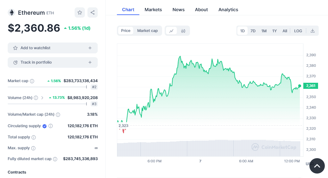Image resolution: width=328 pixels, height=178 pixels.
Task: Select the Price chart toggle
Action: (x=126, y=31)
